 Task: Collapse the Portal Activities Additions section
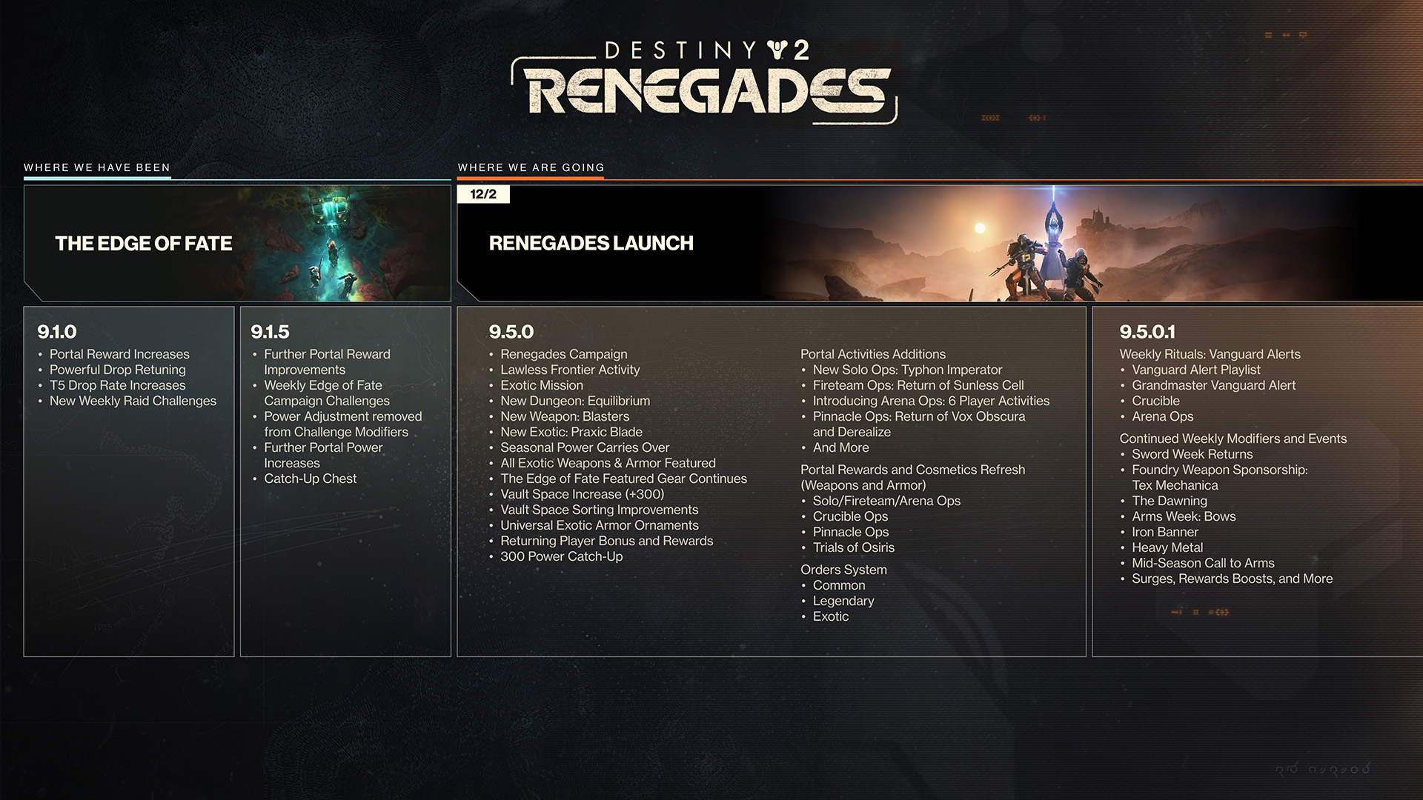point(873,354)
